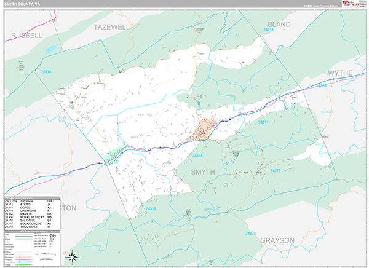This screenshot has width=369, height=268.
Task: Click SUGAR GROVE in the ZIP index table
Action: point(31,224)
